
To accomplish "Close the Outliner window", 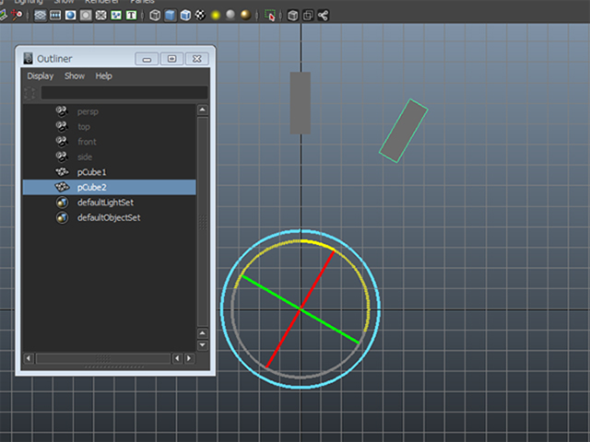I will 196,59.
